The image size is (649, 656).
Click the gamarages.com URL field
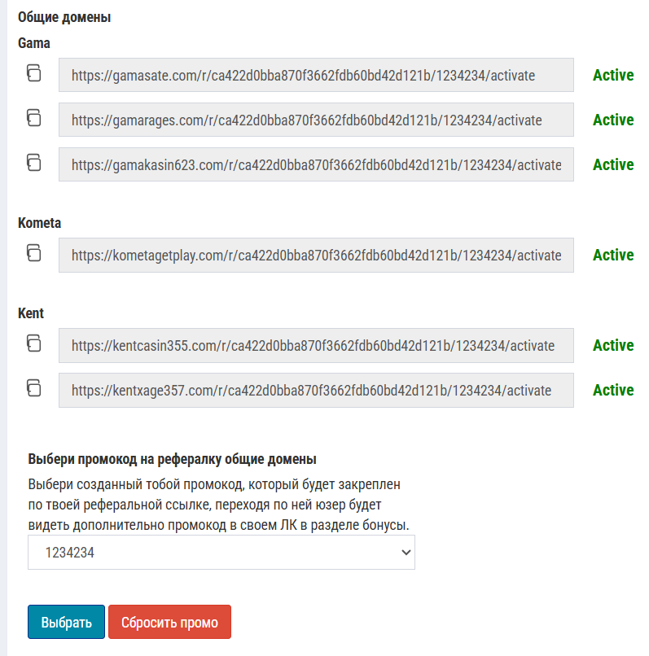316,120
